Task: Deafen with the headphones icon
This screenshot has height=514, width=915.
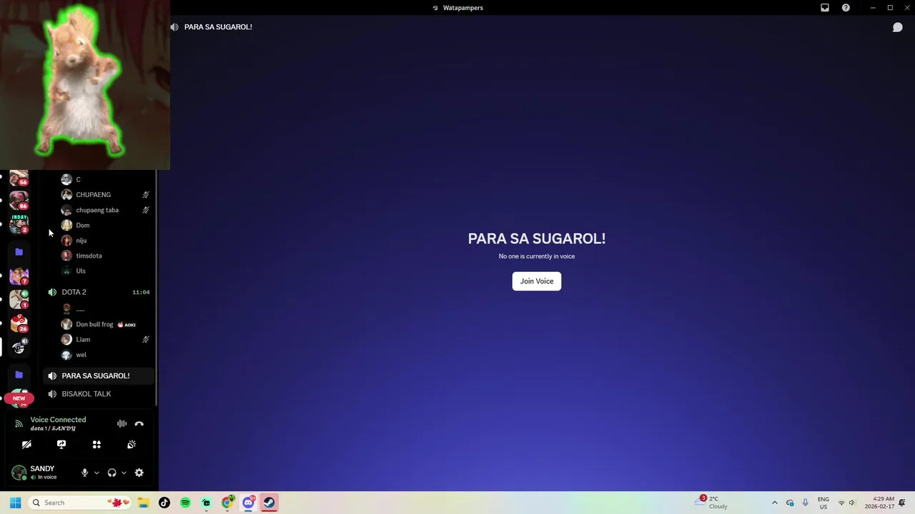Action: pos(112,473)
